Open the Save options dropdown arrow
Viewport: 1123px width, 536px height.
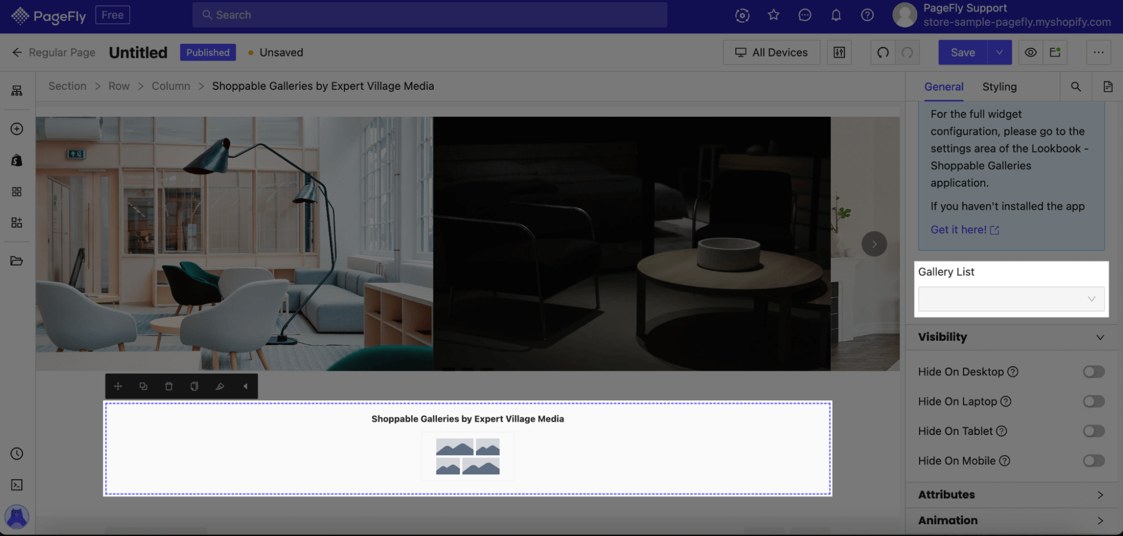pos(999,52)
